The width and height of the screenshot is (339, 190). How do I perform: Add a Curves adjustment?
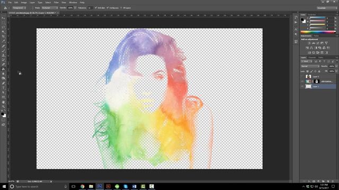point(318,43)
